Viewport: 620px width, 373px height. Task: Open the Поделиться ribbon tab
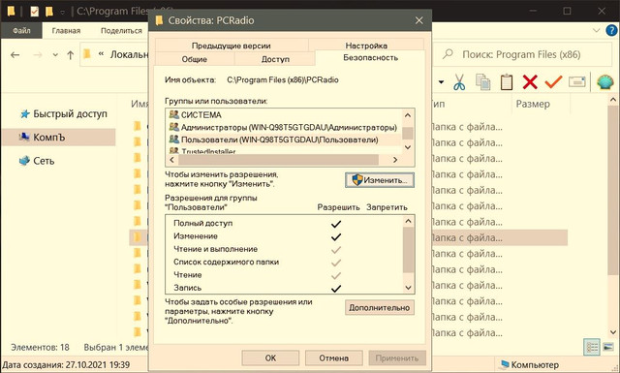[121, 30]
